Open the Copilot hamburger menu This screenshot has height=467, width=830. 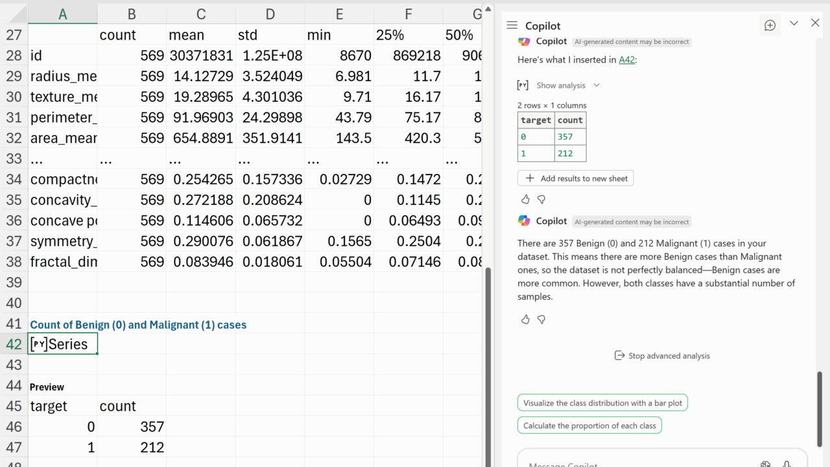pyautogui.click(x=512, y=25)
